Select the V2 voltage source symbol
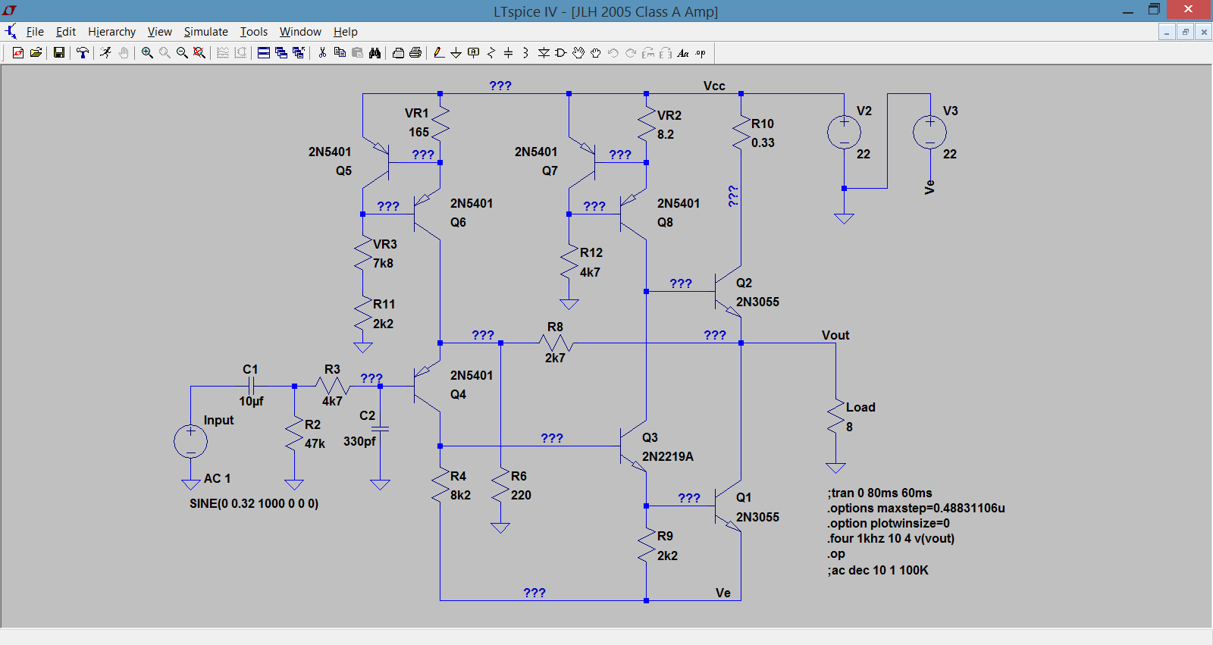The height and width of the screenshot is (645, 1213). [x=844, y=132]
